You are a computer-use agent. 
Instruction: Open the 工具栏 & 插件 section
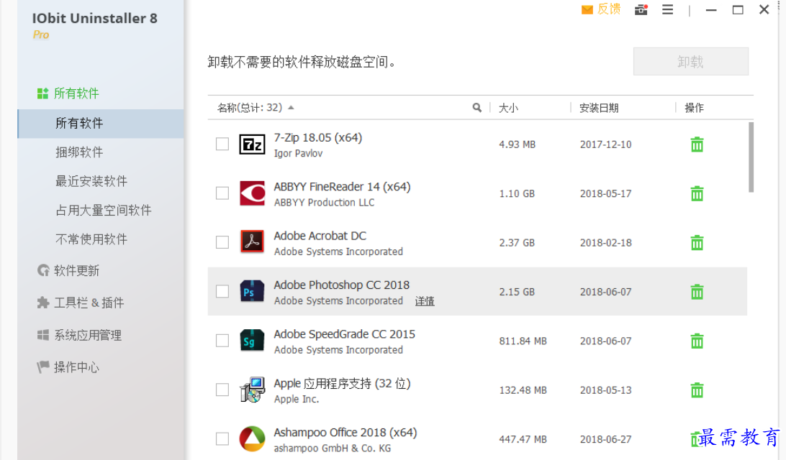coord(89,303)
